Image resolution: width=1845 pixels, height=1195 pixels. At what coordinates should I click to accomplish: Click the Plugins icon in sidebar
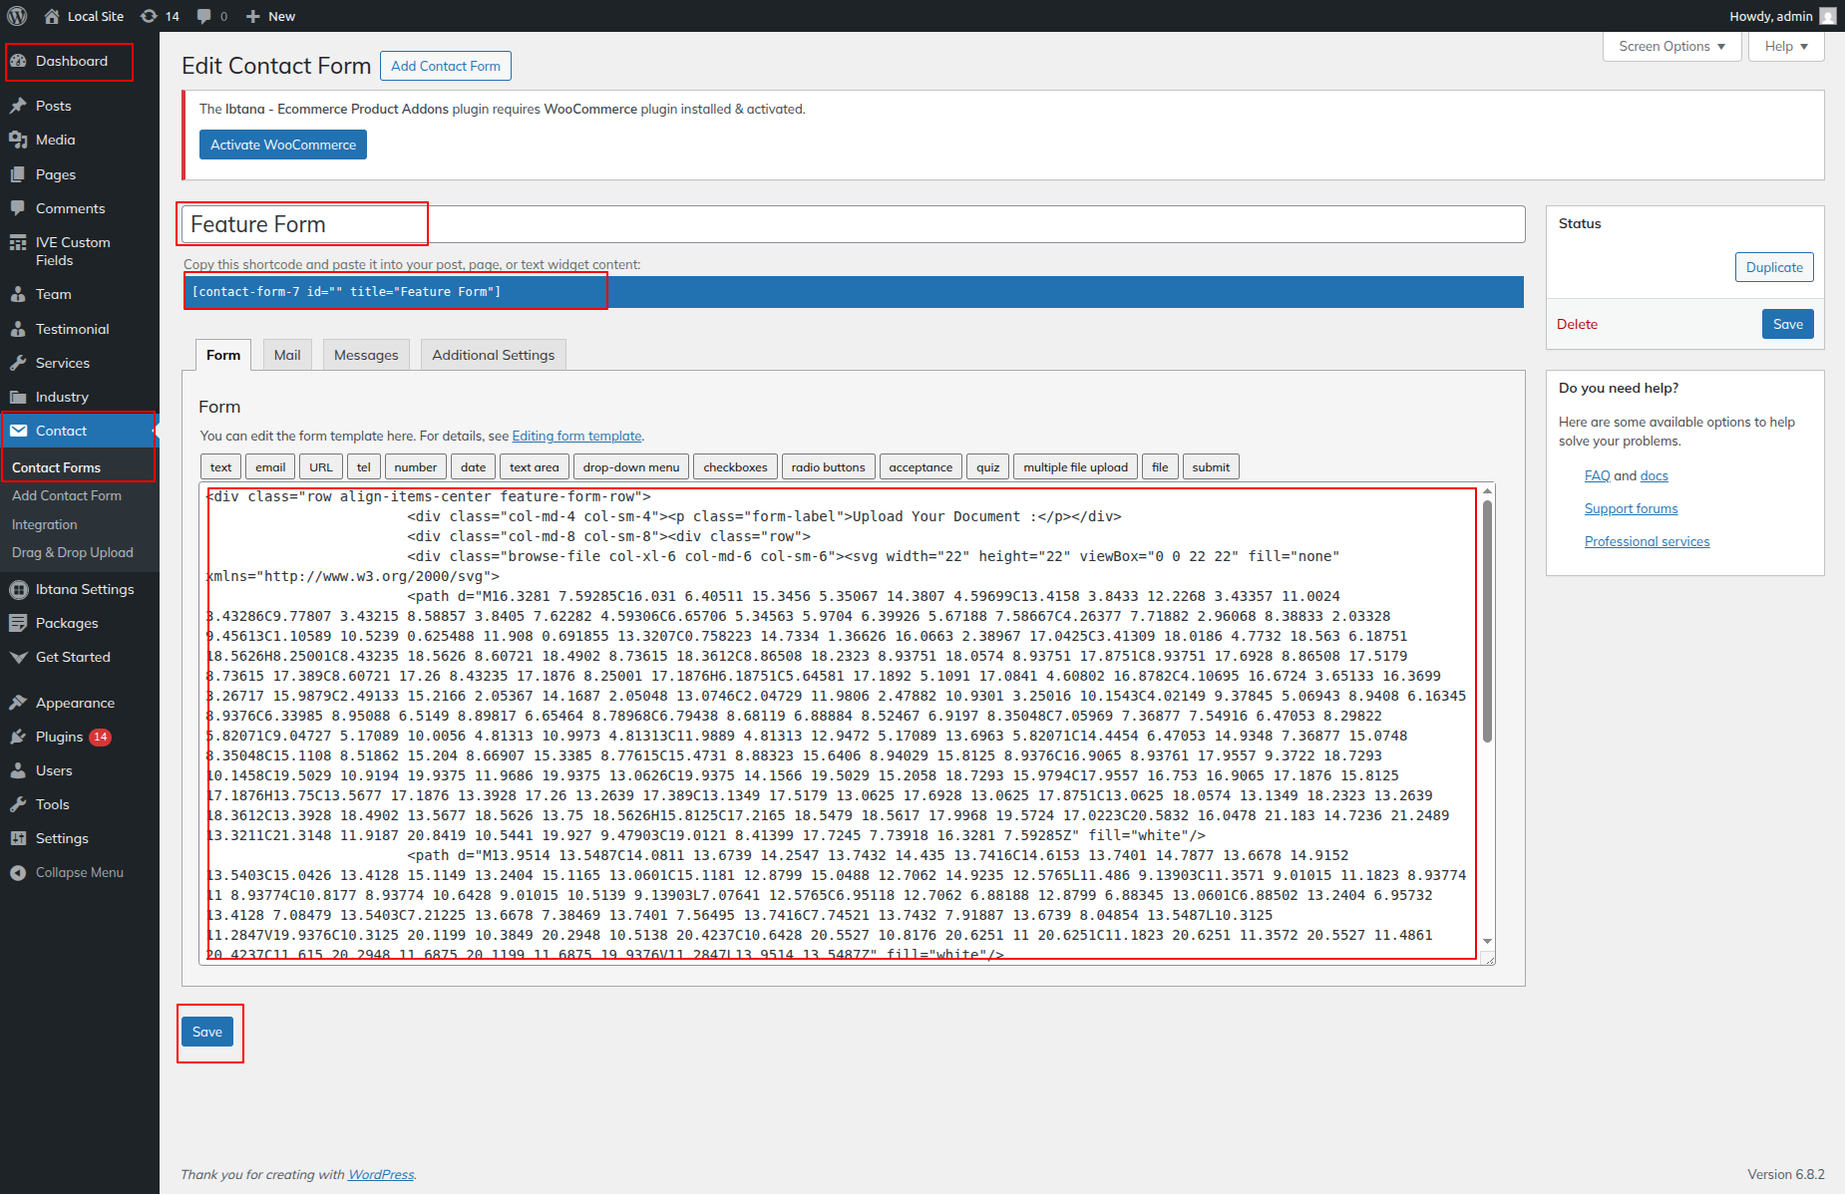(x=18, y=737)
